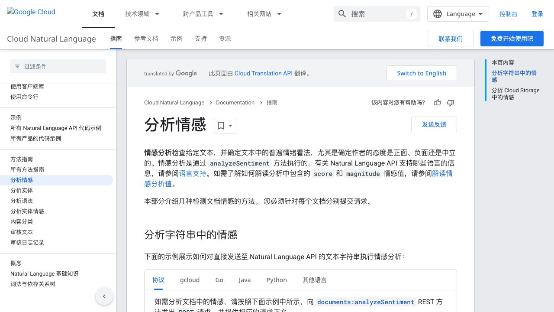Image resolution: width=554 pixels, height=312 pixels.
Task: Give thumbs up feedback on this page
Action: pyautogui.click(x=438, y=102)
